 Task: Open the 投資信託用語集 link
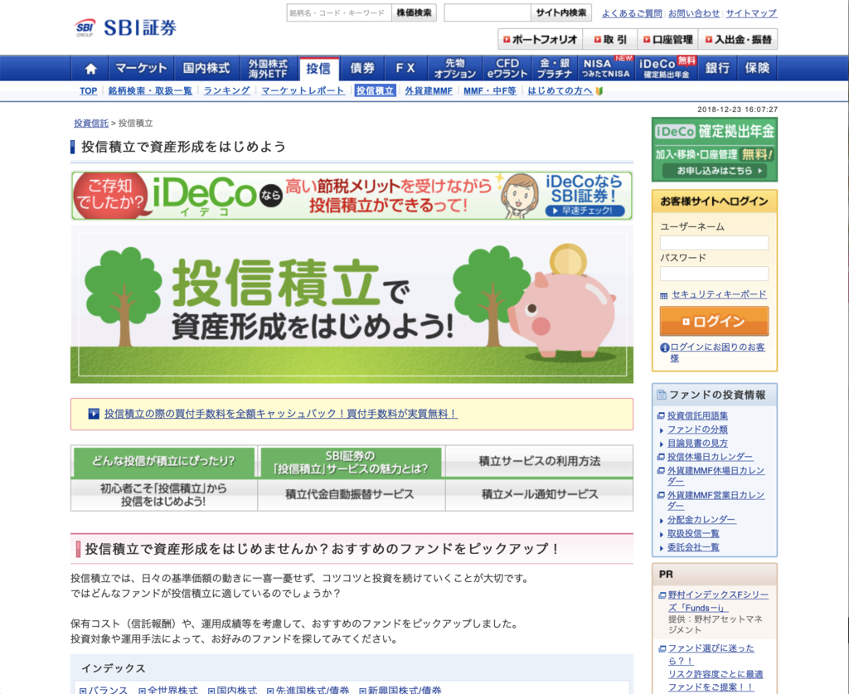click(x=697, y=415)
